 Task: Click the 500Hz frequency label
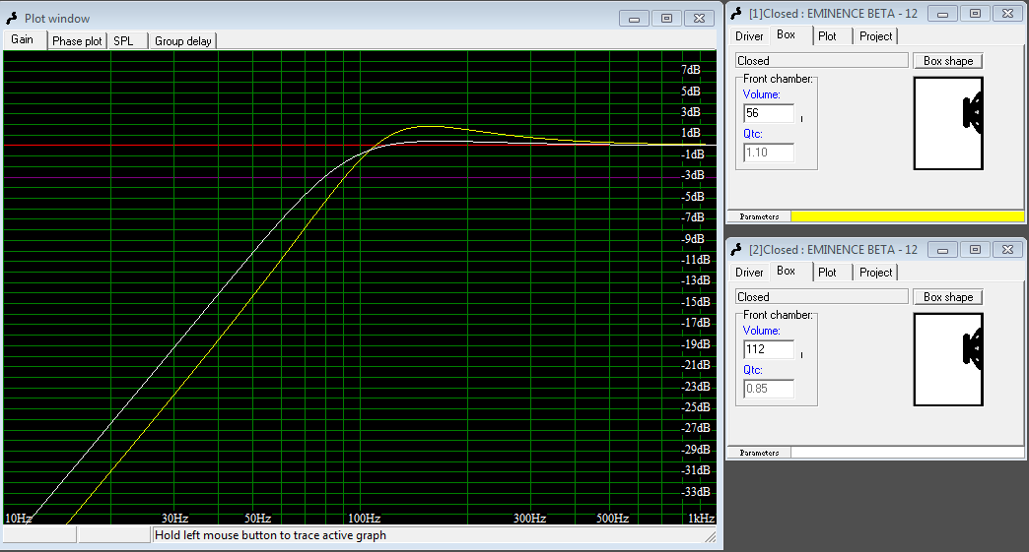612,518
